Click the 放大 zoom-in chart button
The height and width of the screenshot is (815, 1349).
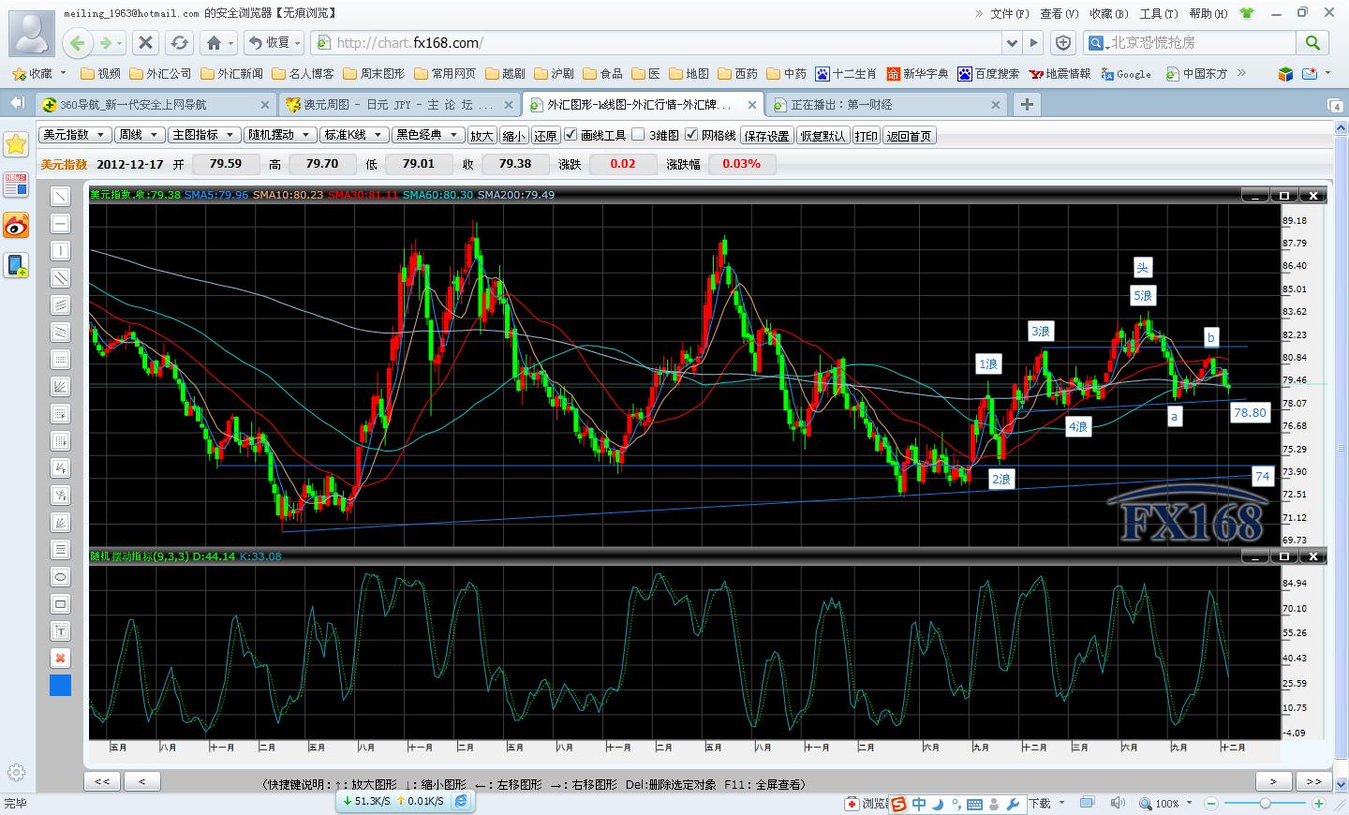[x=482, y=136]
